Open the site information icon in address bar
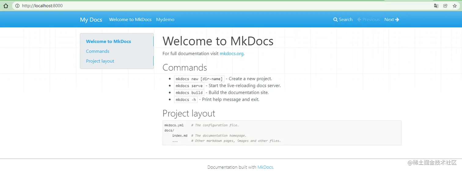Viewport: 462px width, 171px height. (17, 6)
